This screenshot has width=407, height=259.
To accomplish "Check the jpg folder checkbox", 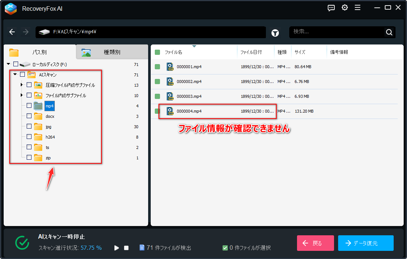I will [29, 126].
